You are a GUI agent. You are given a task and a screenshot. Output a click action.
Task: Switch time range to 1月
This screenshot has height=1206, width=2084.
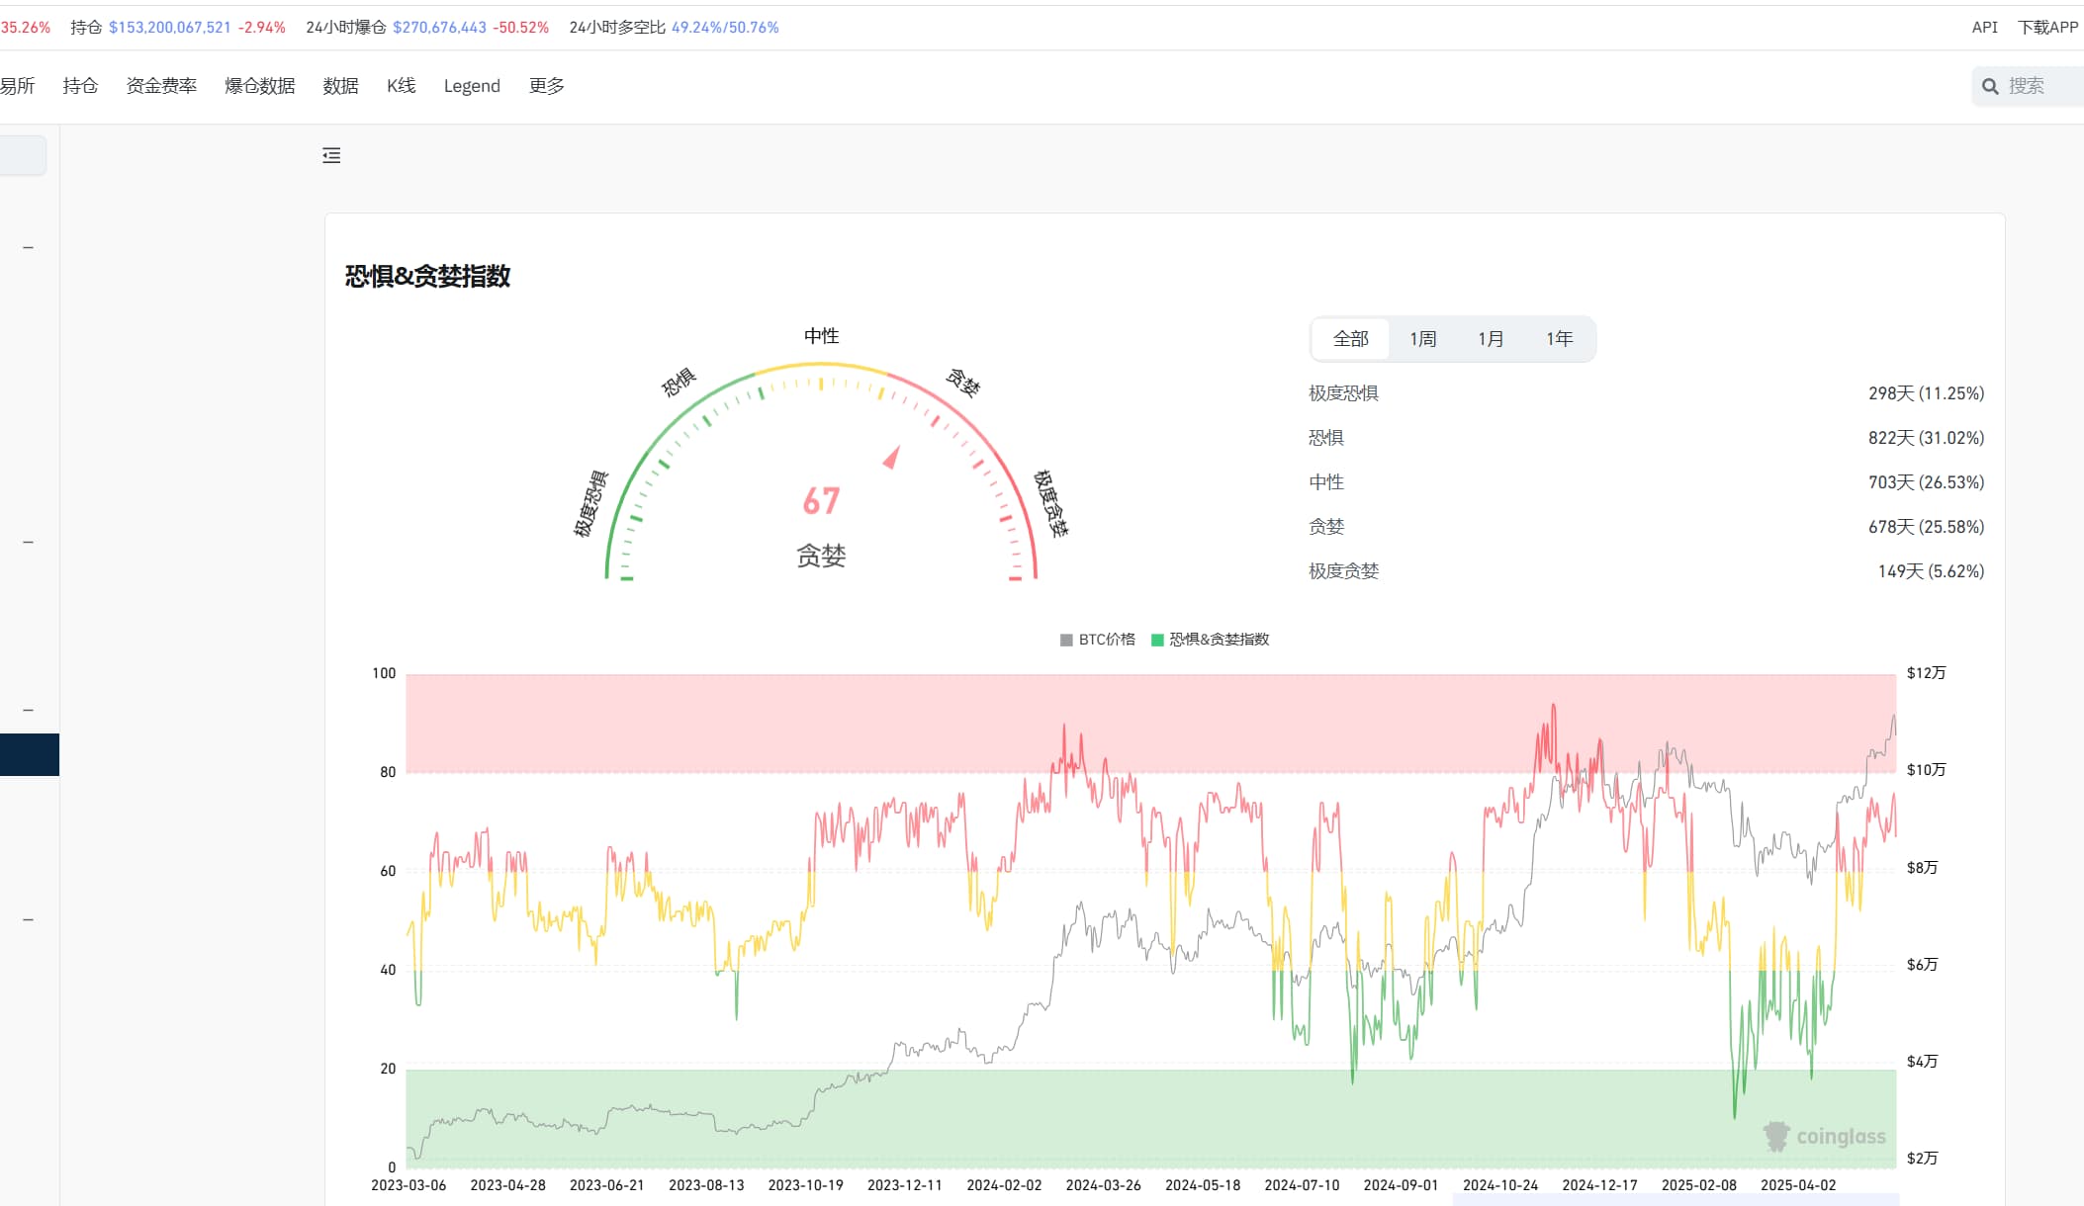coord(1491,339)
